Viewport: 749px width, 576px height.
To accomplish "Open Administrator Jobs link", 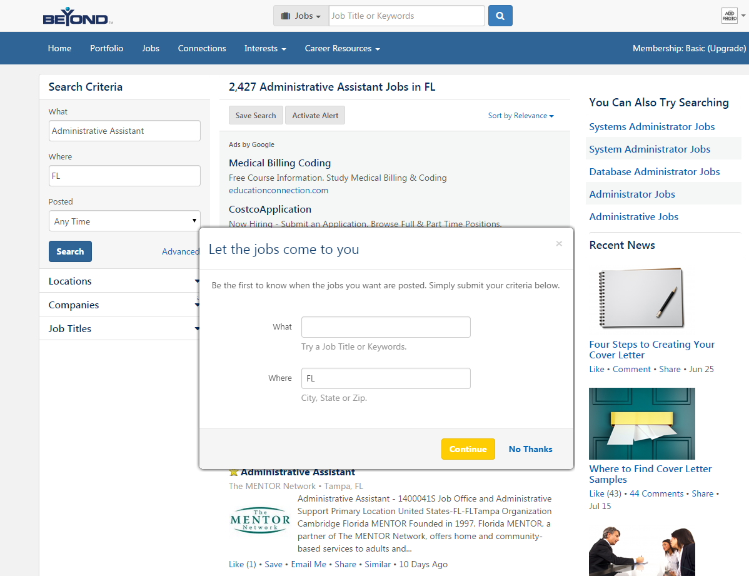I will (632, 194).
